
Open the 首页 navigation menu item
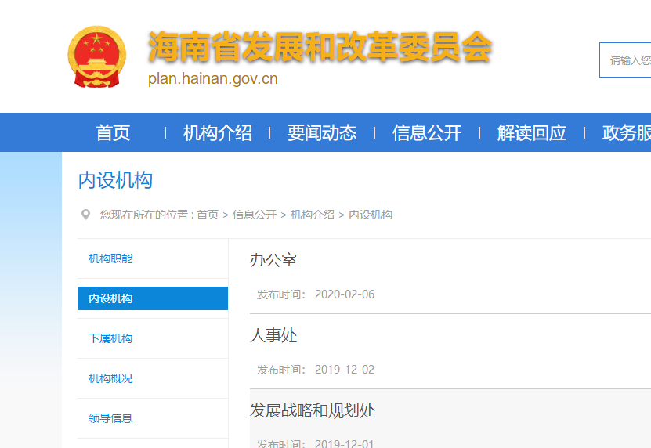coord(113,133)
